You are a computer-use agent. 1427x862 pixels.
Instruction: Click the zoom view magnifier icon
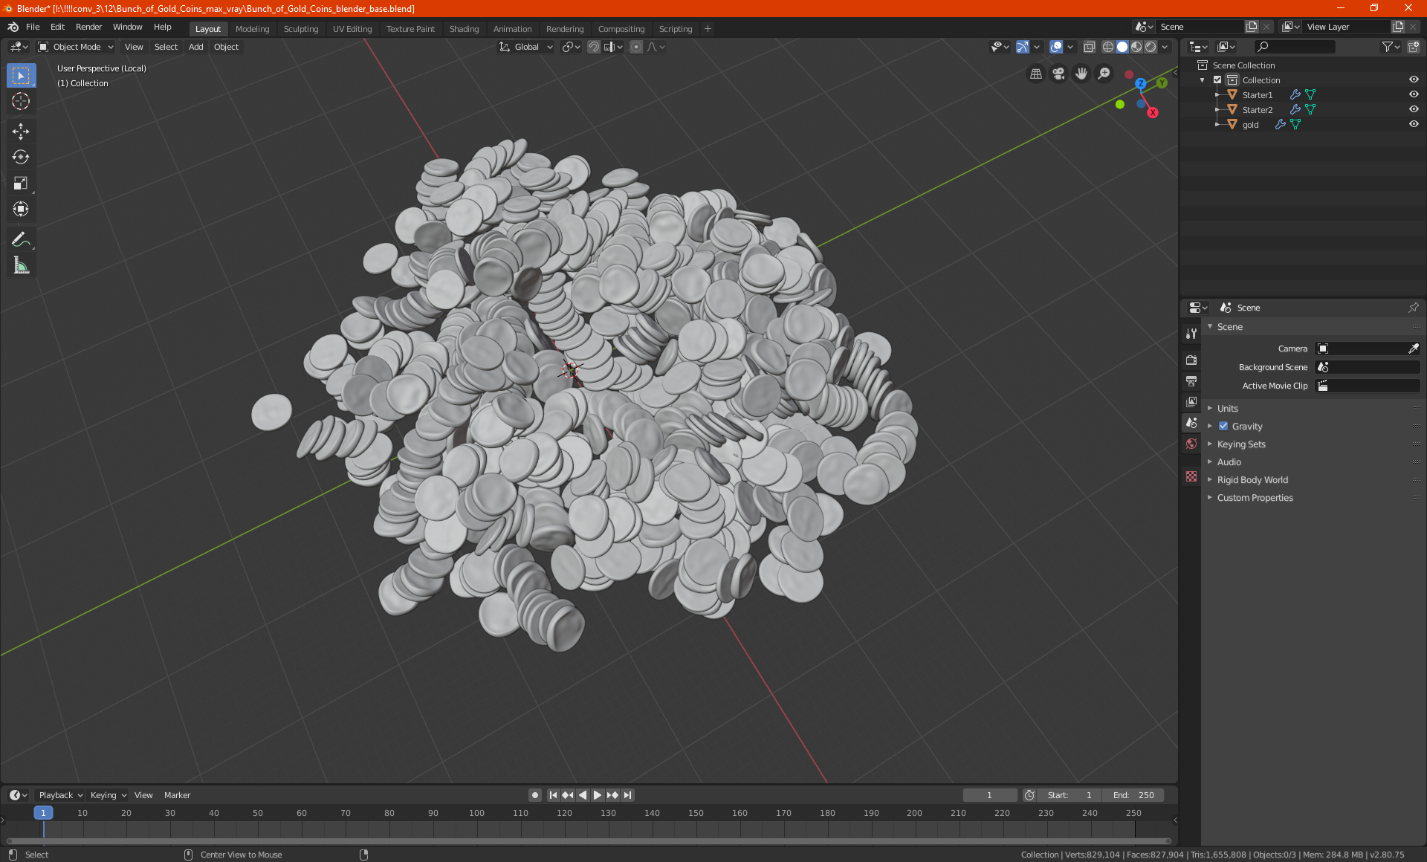point(1104,74)
